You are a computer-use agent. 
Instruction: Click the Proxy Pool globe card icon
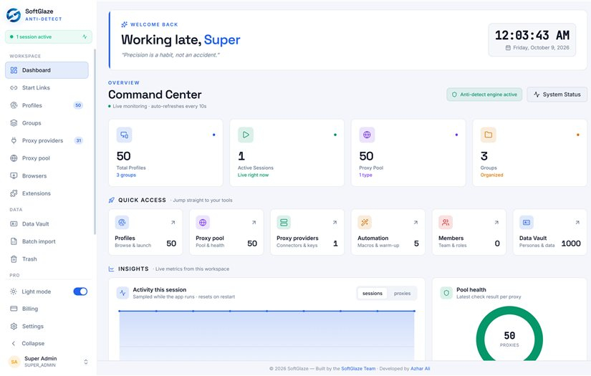pos(367,135)
